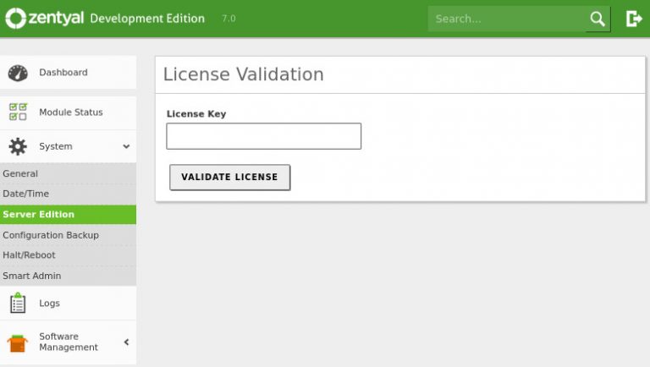Select Server Edition menu item
The width and height of the screenshot is (650, 367).
click(38, 214)
